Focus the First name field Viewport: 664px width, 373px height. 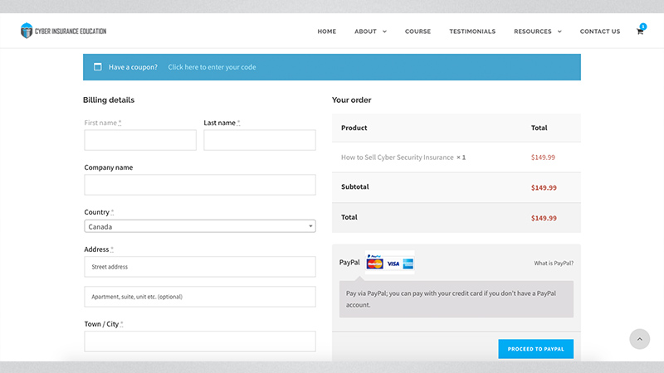click(x=140, y=140)
